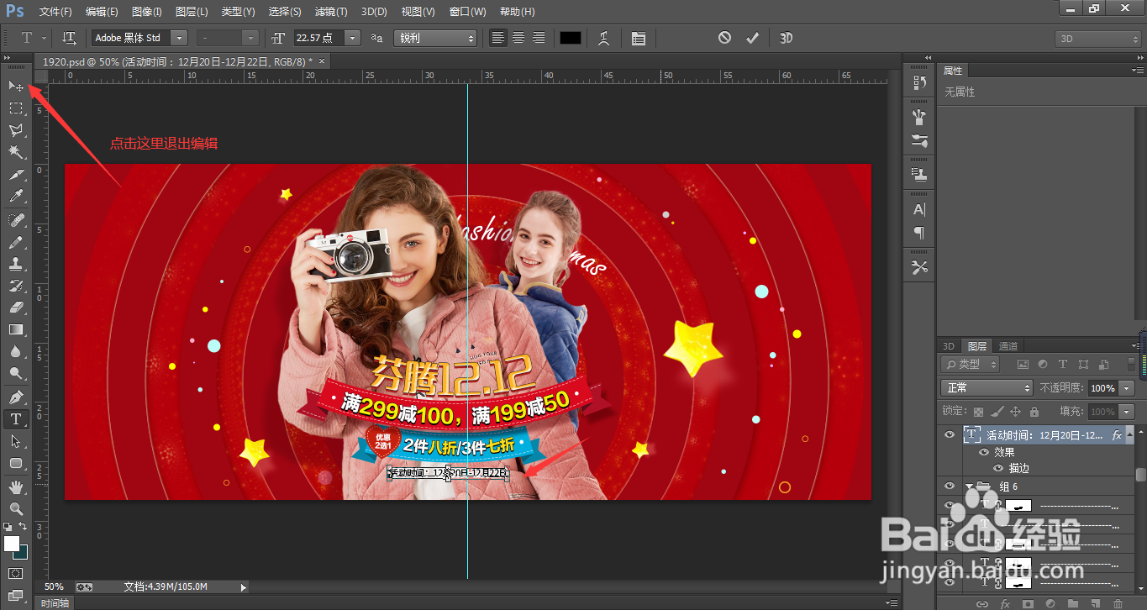
Task: Open the layer blend mode dropdown
Action: pyautogui.click(x=987, y=388)
